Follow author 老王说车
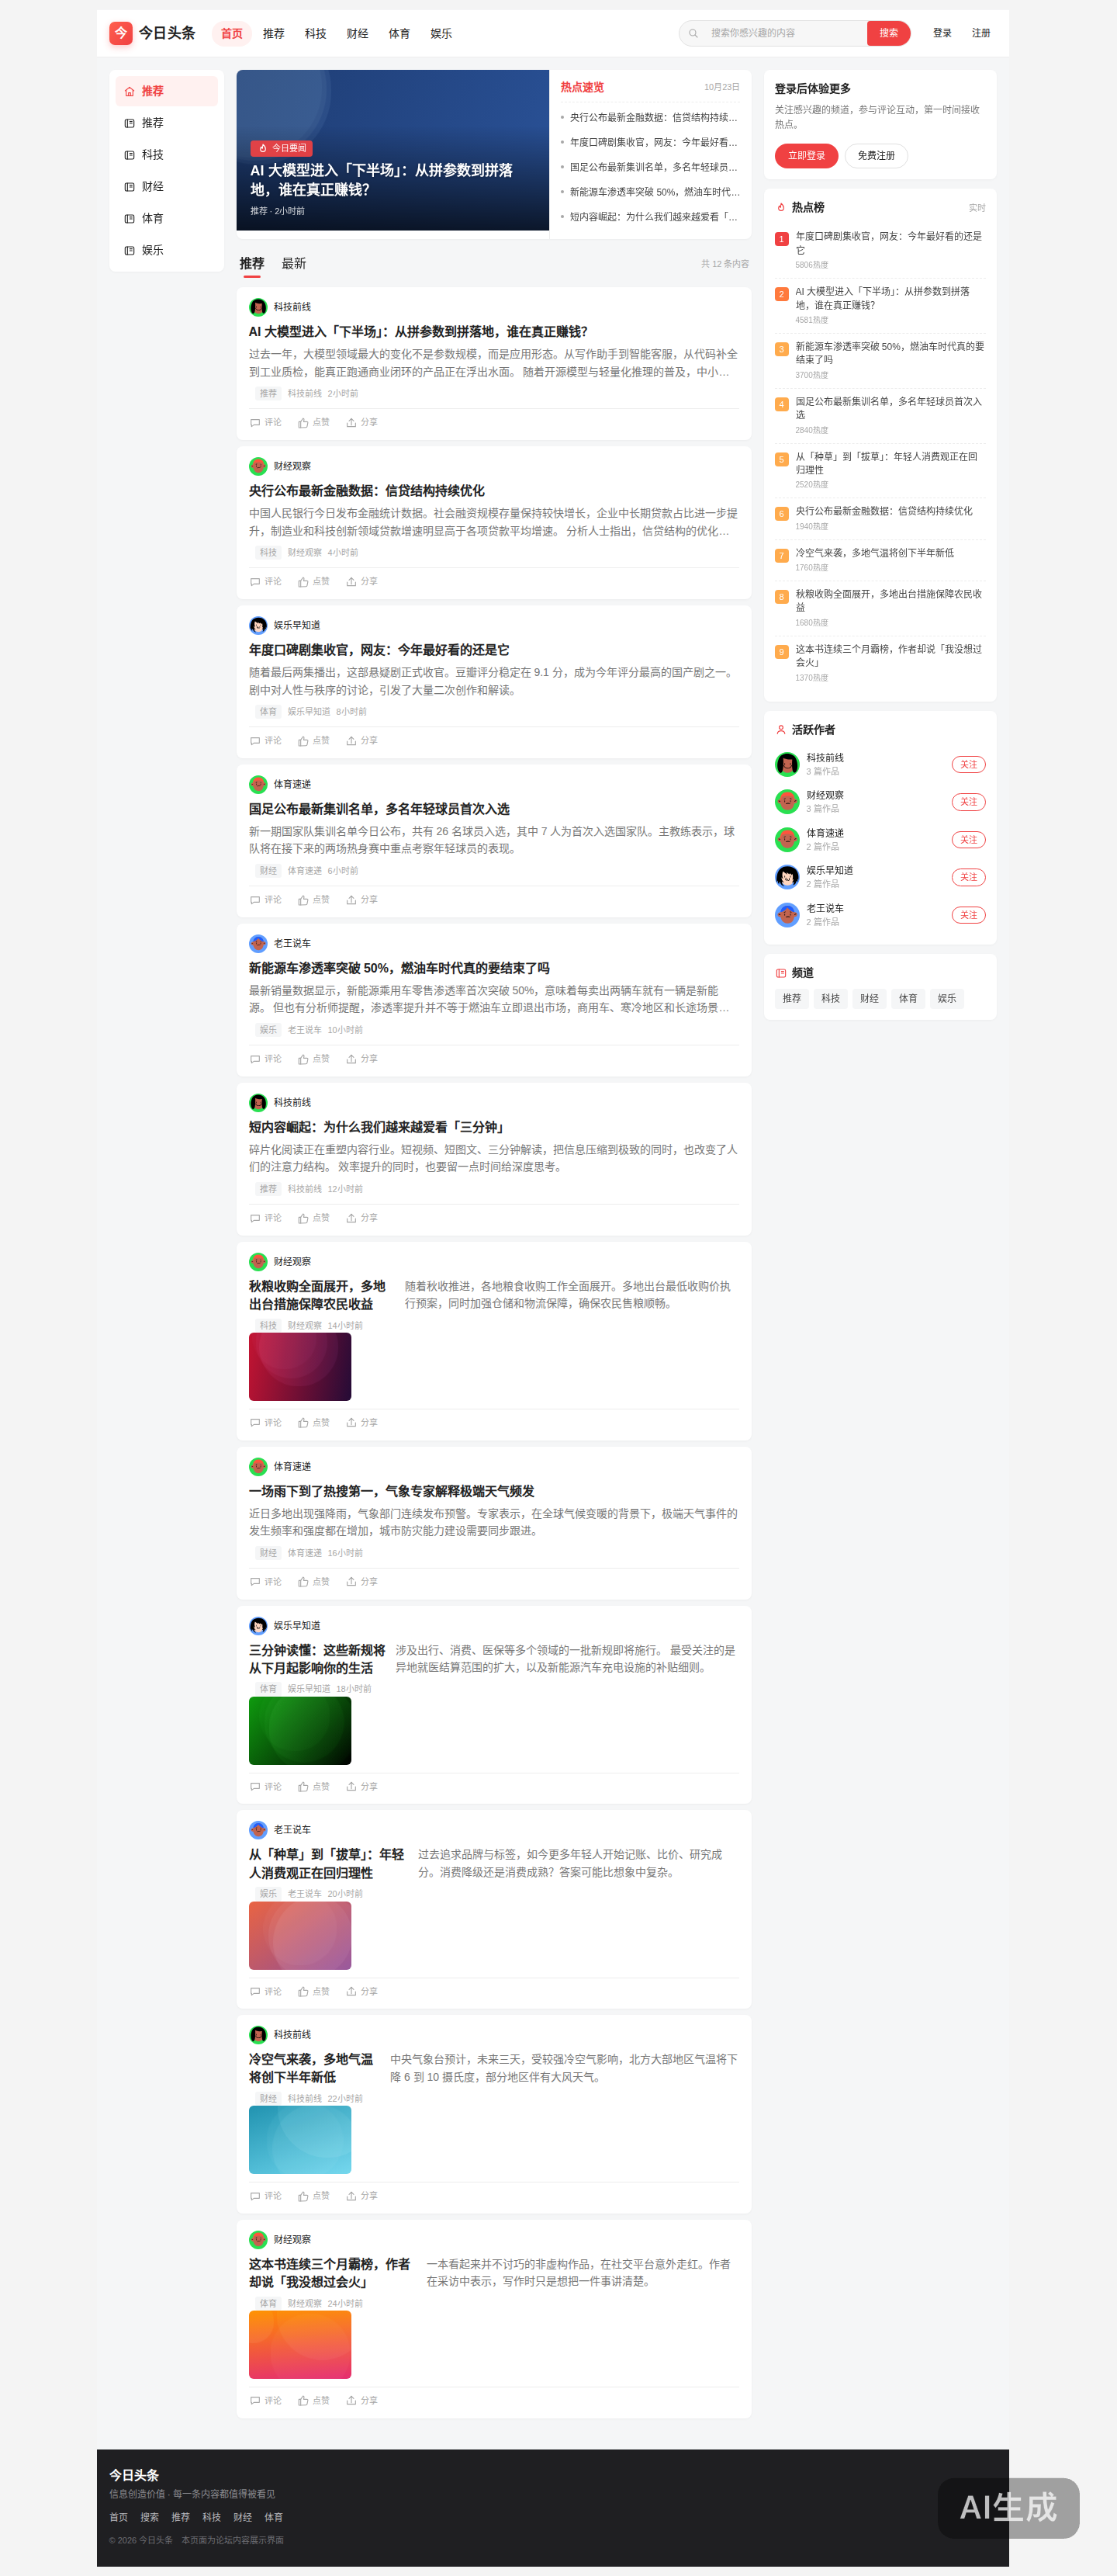 [x=967, y=915]
